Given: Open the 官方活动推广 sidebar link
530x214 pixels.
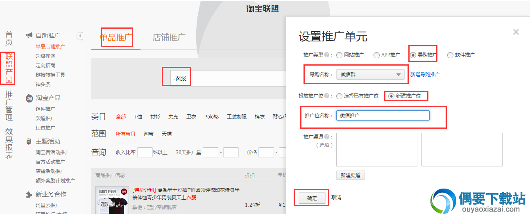Looking at the screenshot, I should click(50, 162).
